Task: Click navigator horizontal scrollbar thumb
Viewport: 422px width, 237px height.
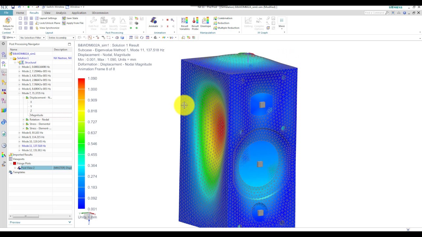Action: click(x=25, y=216)
